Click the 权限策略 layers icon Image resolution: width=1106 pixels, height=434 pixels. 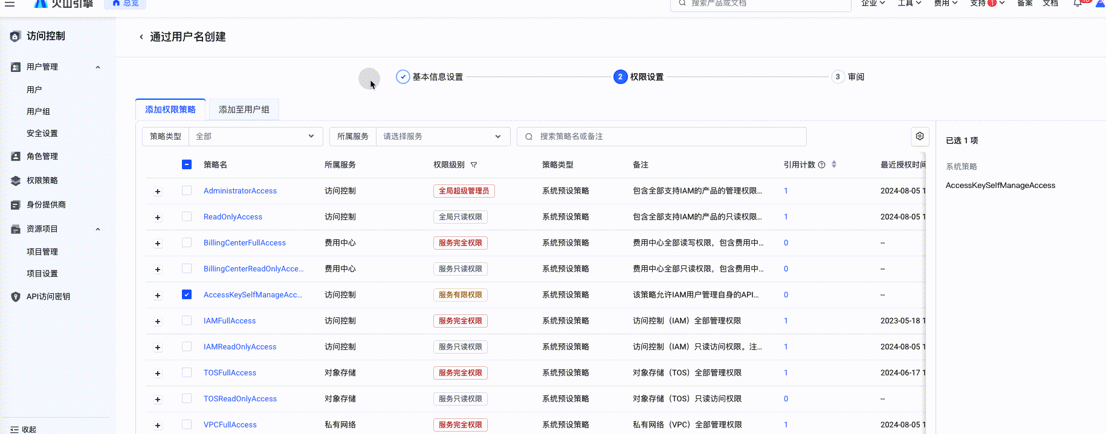pyautogui.click(x=16, y=181)
